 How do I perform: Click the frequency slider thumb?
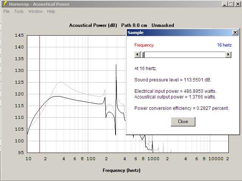[x=143, y=55]
